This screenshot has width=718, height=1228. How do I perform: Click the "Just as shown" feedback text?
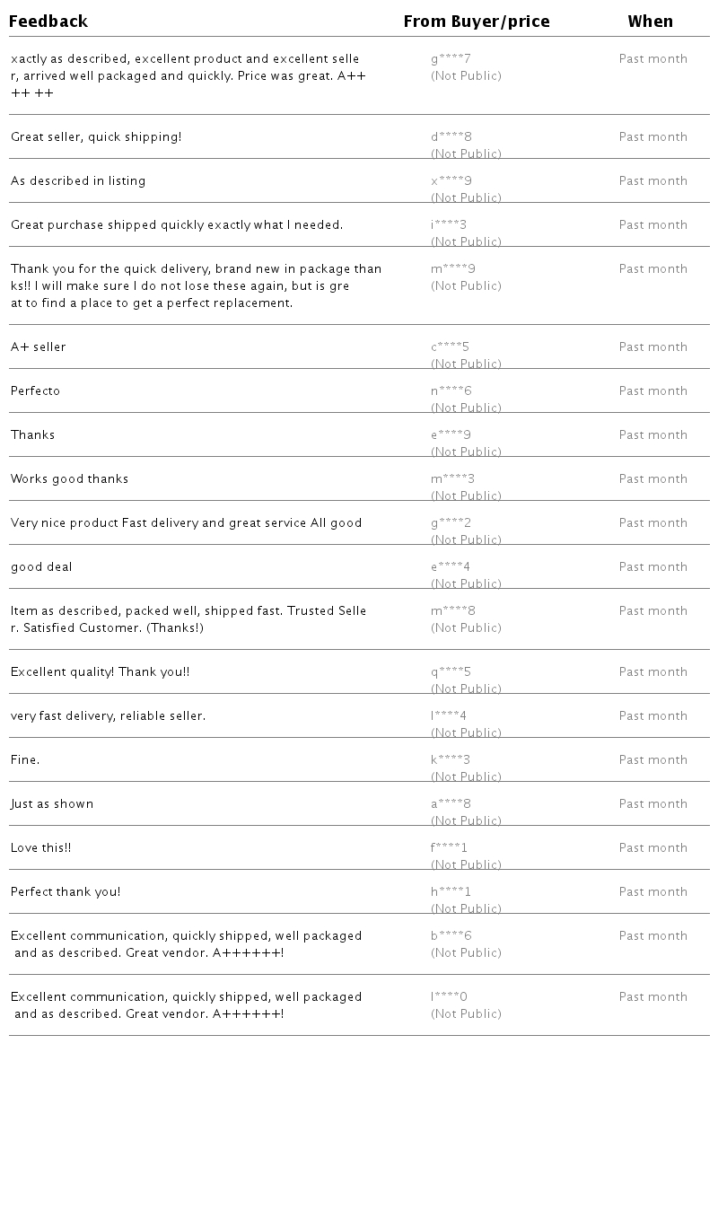[52, 804]
